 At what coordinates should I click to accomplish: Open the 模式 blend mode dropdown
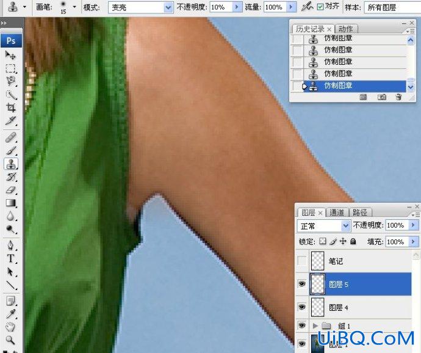point(168,7)
